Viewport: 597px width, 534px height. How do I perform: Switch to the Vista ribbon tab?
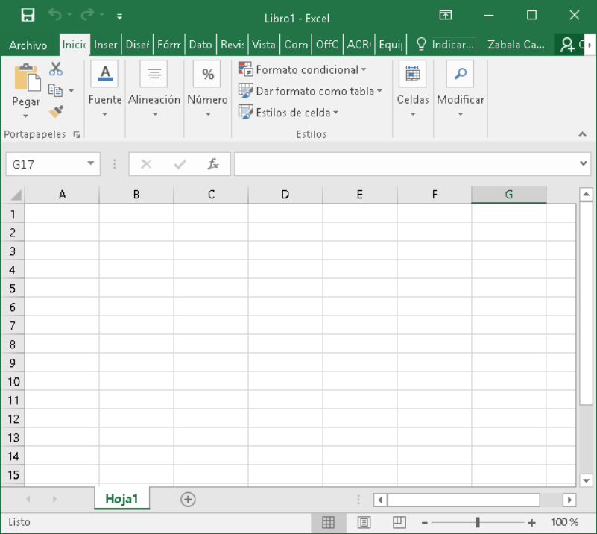pos(264,45)
